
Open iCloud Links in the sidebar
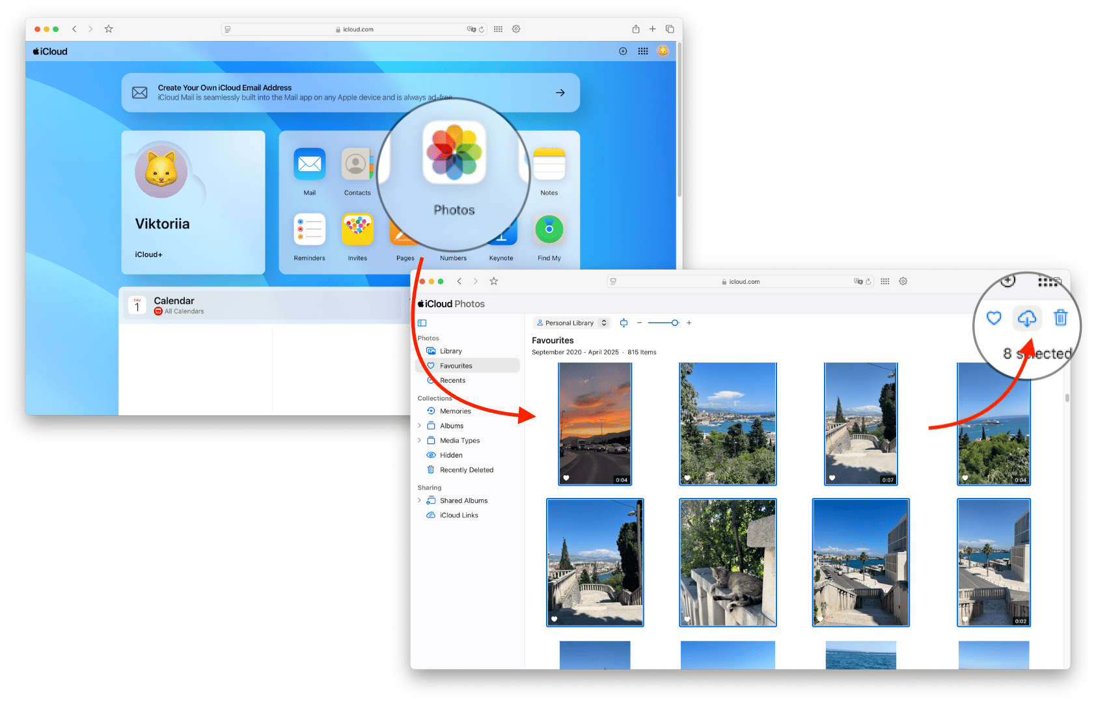(467, 516)
